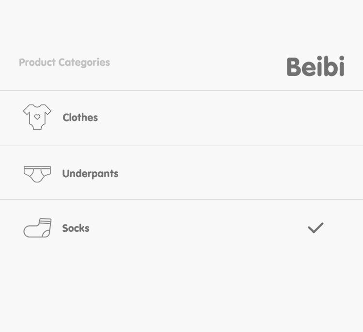Screen dimensions: 363x332
Task: Select the Underpants category label
Action: 90,174
